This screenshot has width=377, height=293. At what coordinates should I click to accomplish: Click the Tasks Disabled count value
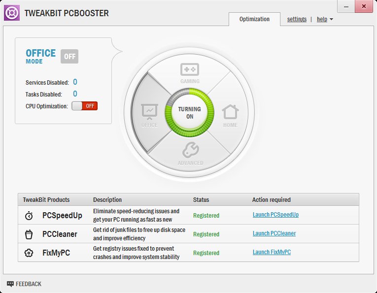click(75, 94)
